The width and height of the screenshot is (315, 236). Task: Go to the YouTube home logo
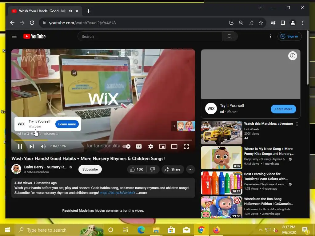coord(34,36)
